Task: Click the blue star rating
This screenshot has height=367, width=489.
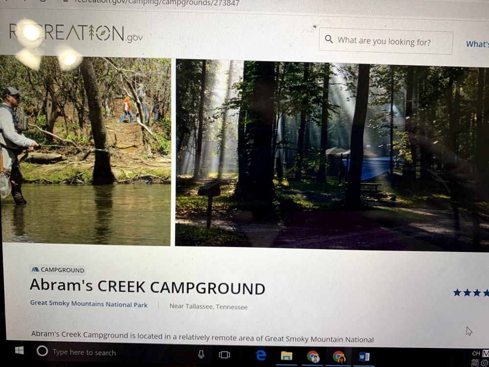Action: (x=471, y=293)
